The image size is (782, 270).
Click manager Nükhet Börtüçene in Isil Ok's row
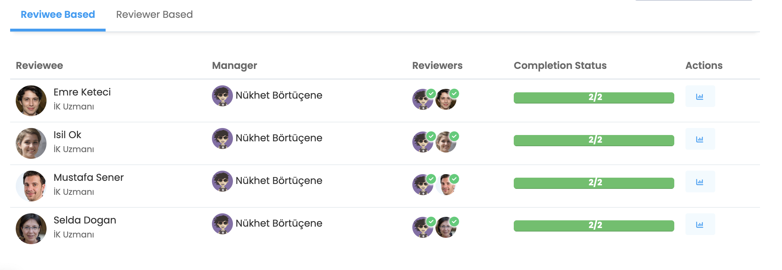point(278,138)
